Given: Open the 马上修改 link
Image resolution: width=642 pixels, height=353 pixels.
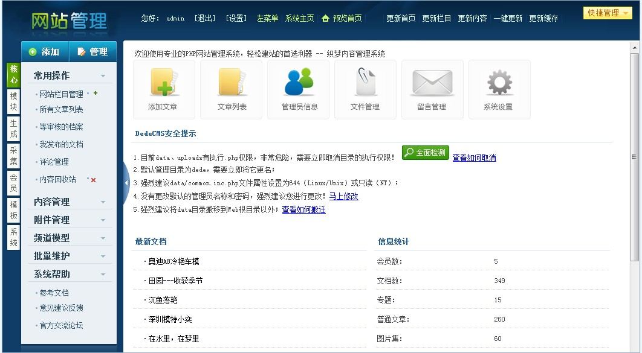Looking at the screenshot, I should click(x=343, y=196).
